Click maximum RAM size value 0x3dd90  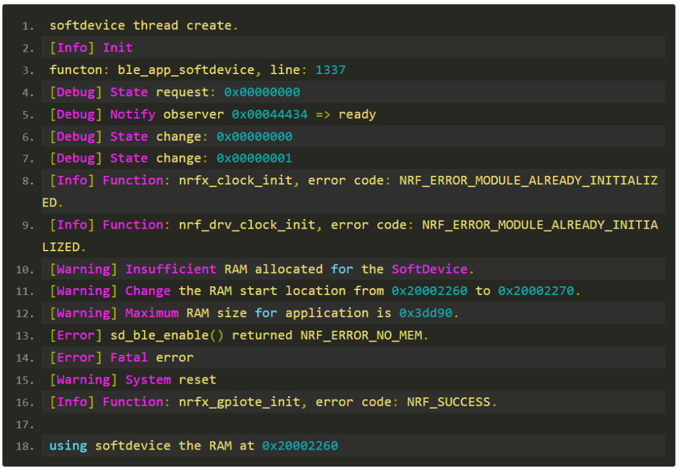[x=426, y=313]
